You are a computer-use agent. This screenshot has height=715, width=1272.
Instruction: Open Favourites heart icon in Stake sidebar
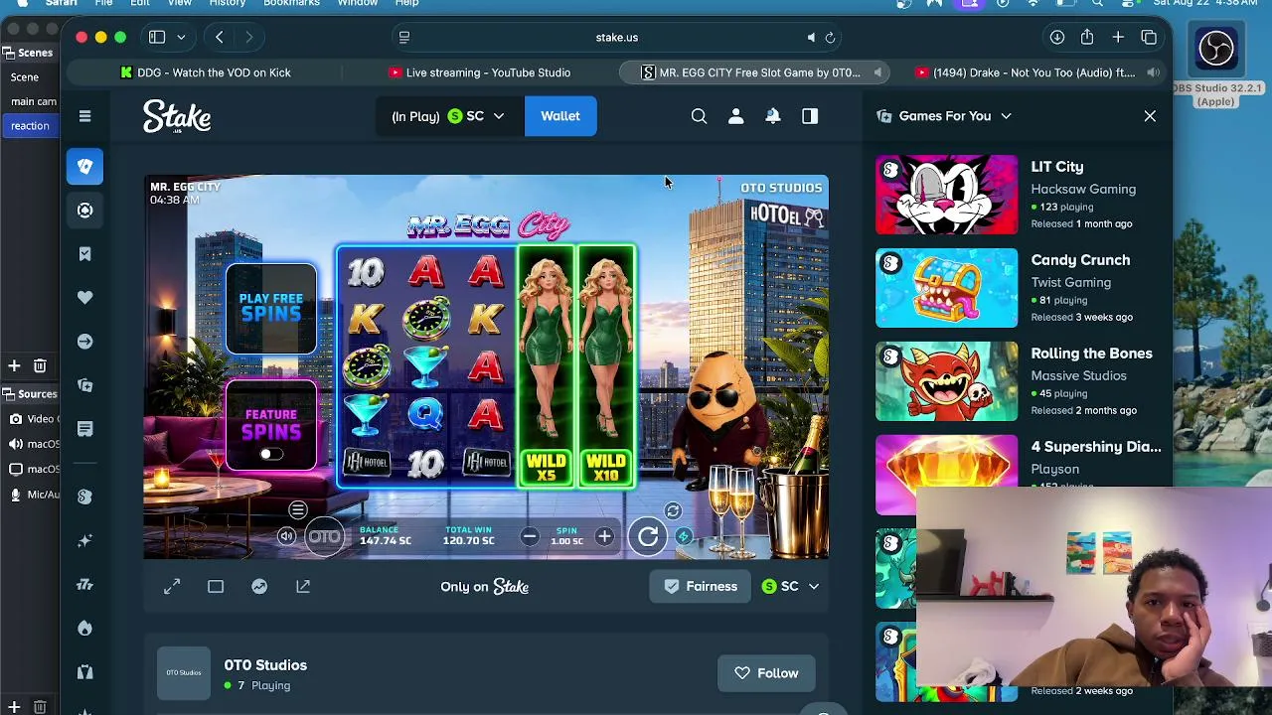pos(84,298)
